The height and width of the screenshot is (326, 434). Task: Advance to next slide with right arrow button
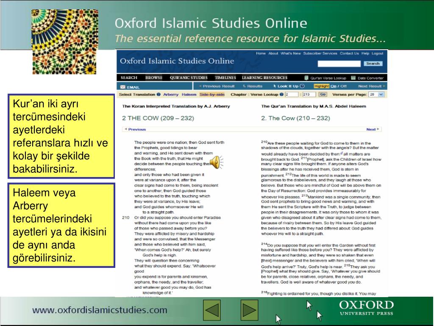click(249, 310)
